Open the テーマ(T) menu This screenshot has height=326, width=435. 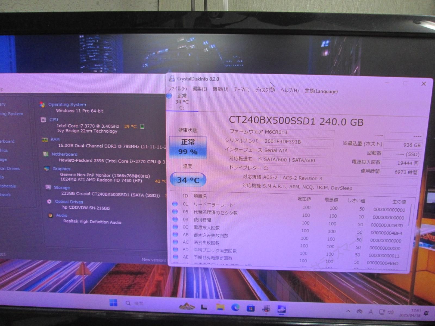point(241,89)
